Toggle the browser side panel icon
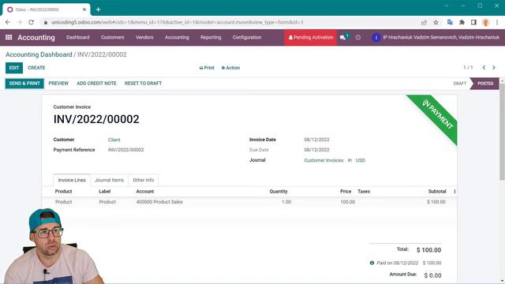Image resolution: width=505 pixels, height=284 pixels. coord(473,22)
